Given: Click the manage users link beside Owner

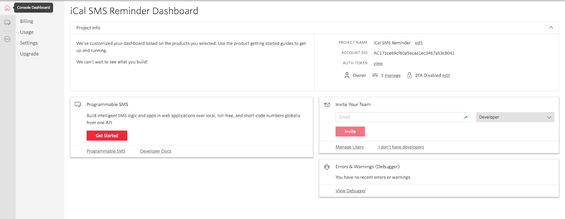Looking at the screenshot, I should pyautogui.click(x=393, y=75).
